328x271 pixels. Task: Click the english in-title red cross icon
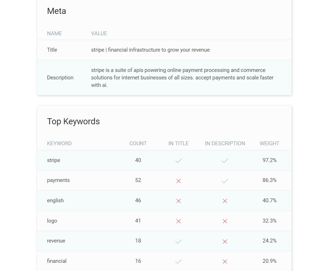click(x=178, y=201)
